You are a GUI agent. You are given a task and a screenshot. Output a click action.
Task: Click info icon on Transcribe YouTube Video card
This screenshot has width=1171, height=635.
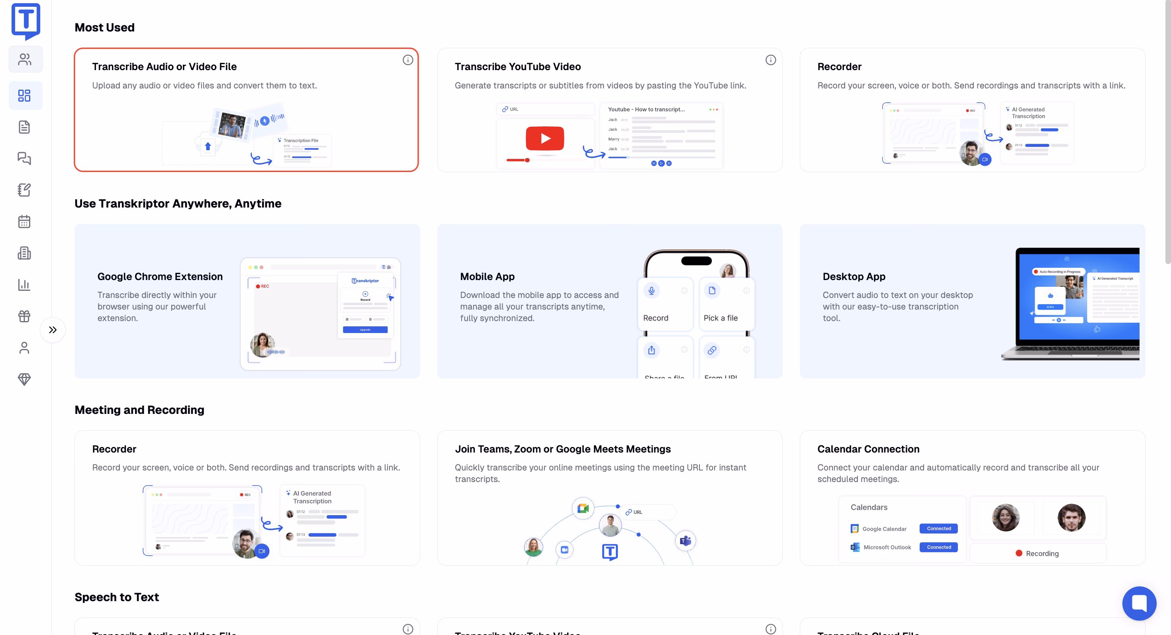pos(771,60)
